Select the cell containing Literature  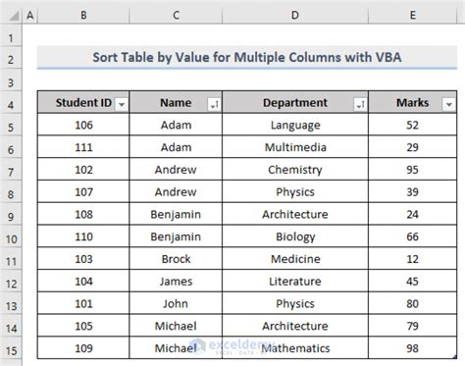[x=295, y=282]
